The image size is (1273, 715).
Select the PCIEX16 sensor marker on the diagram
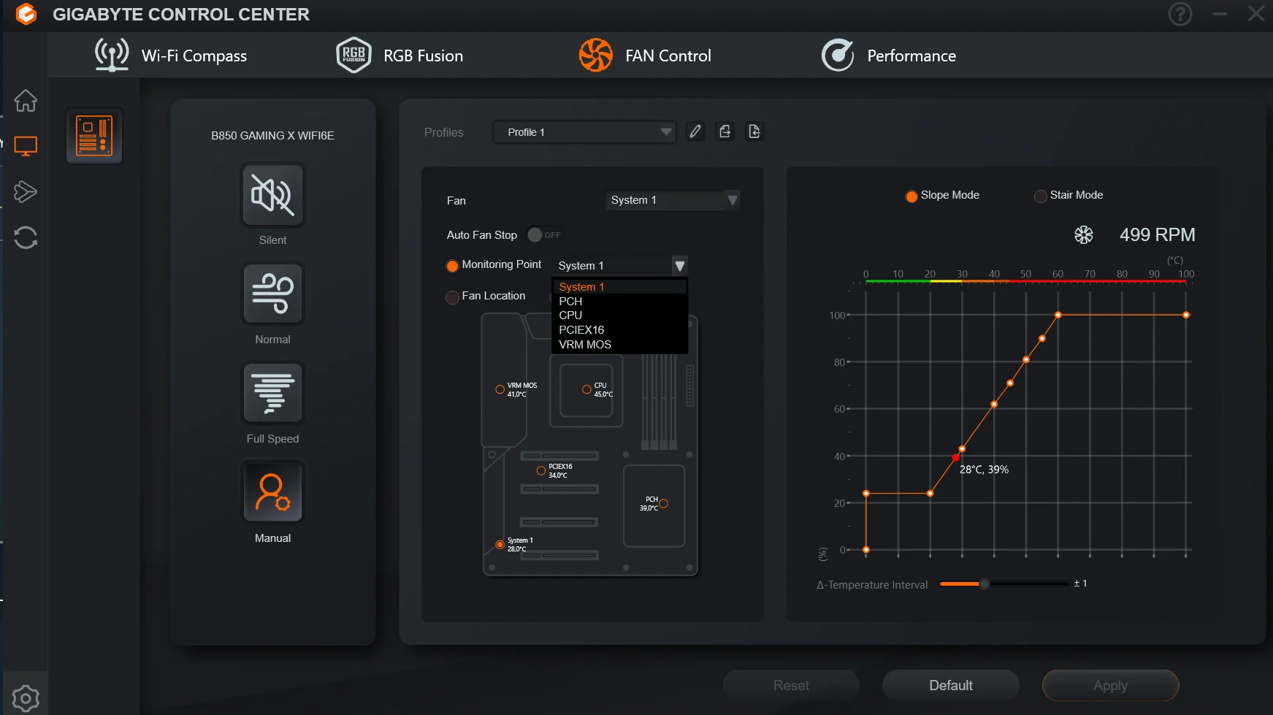pos(541,471)
